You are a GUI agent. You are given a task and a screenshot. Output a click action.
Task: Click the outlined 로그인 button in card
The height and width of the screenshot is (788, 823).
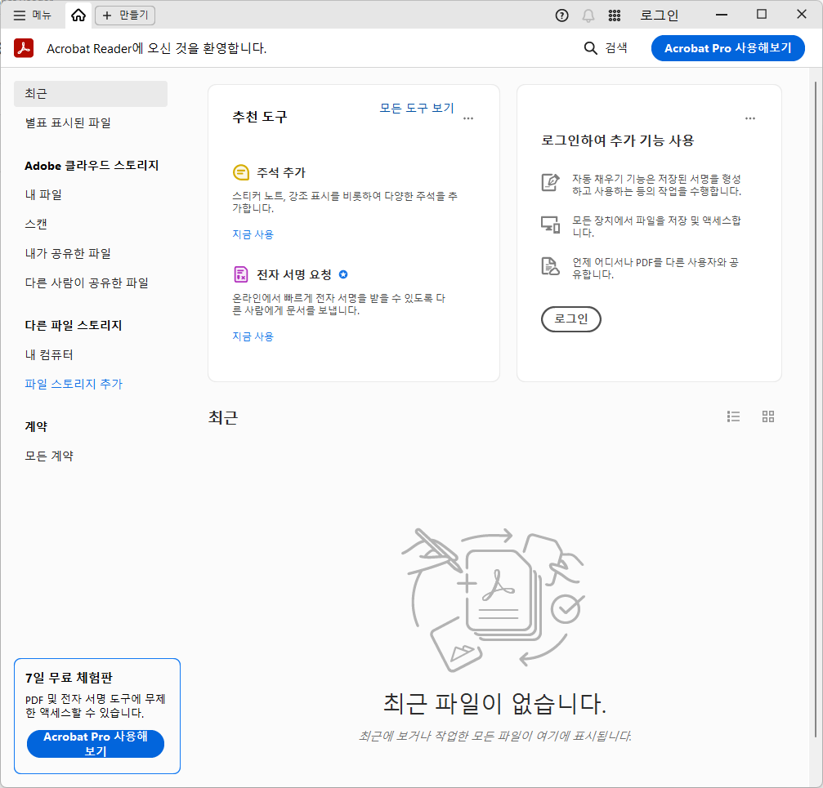click(571, 319)
